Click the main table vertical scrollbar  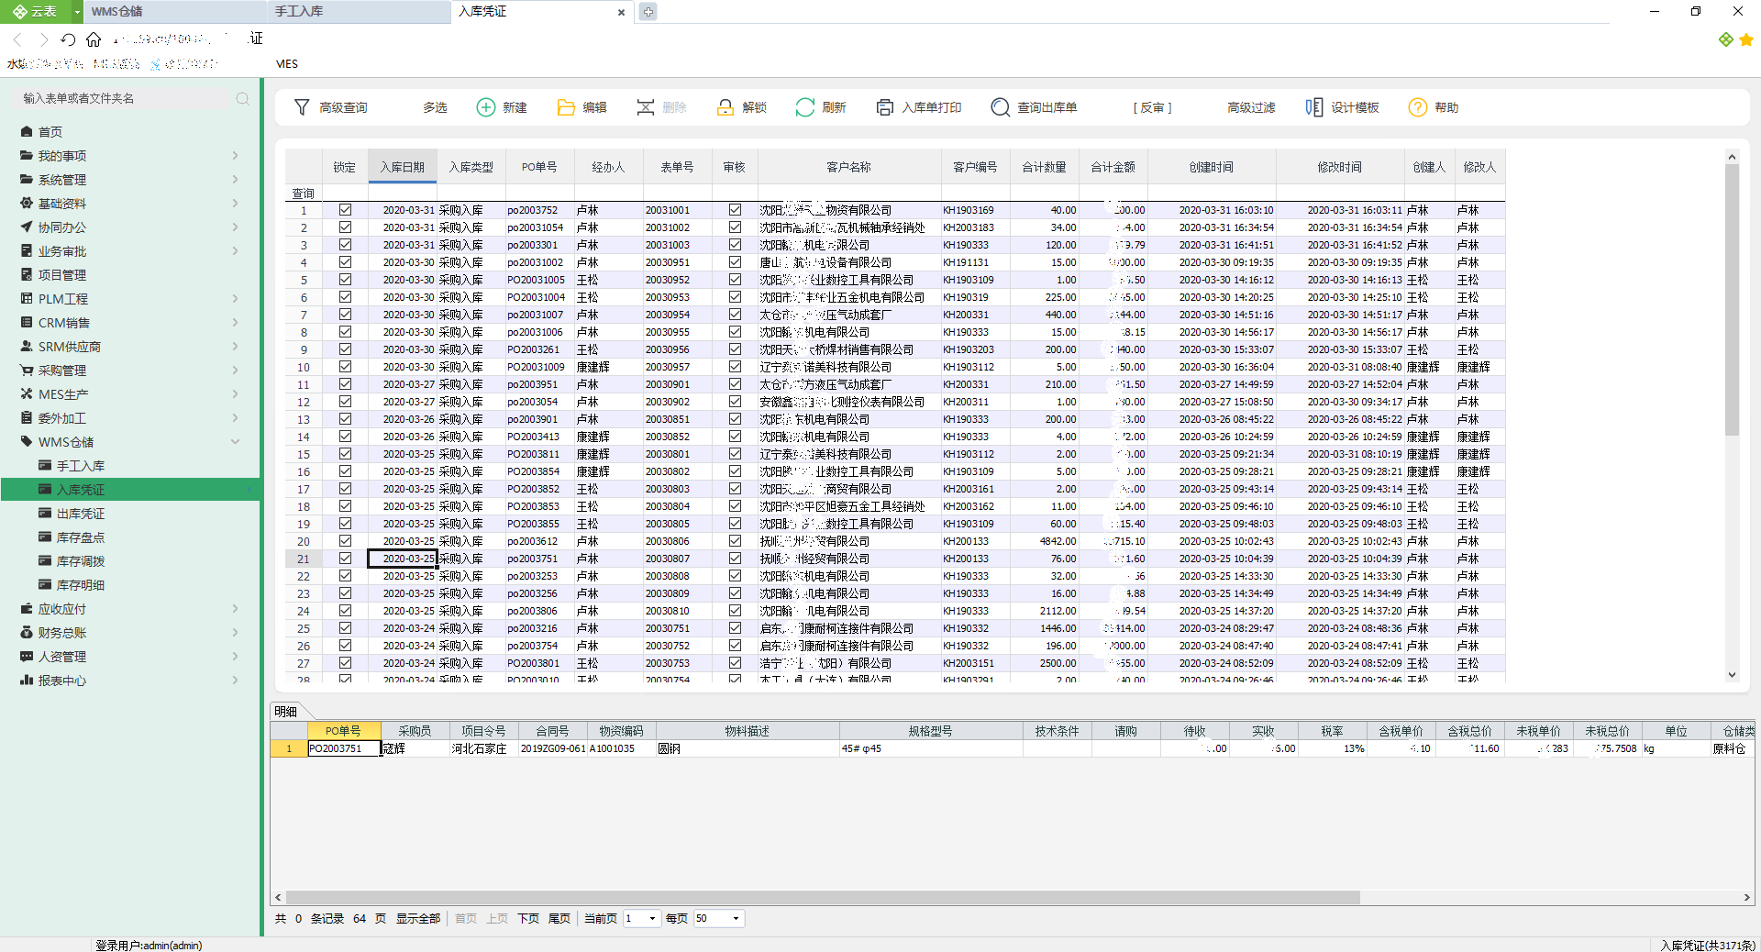pyautogui.click(x=1732, y=300)
